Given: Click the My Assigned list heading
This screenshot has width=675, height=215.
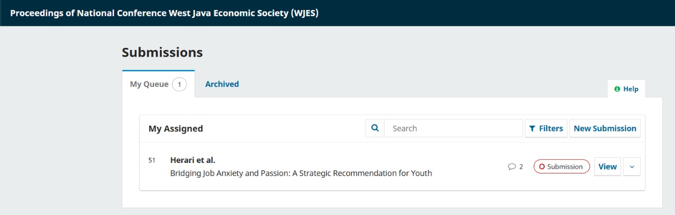Looking at the screenshot, I should tap(176, 129).
